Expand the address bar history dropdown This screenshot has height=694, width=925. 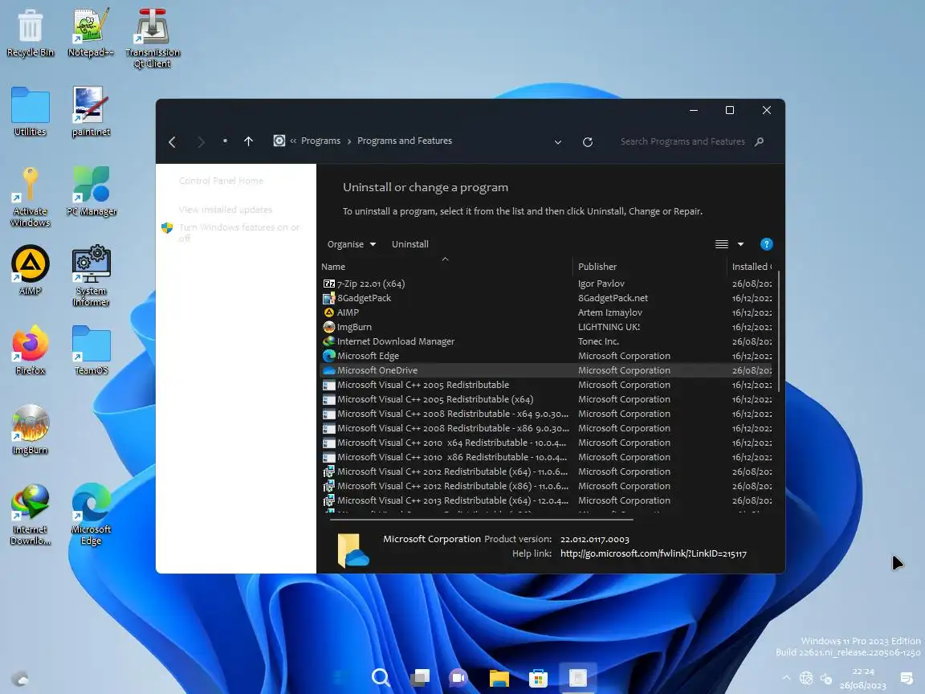point(557,142)
